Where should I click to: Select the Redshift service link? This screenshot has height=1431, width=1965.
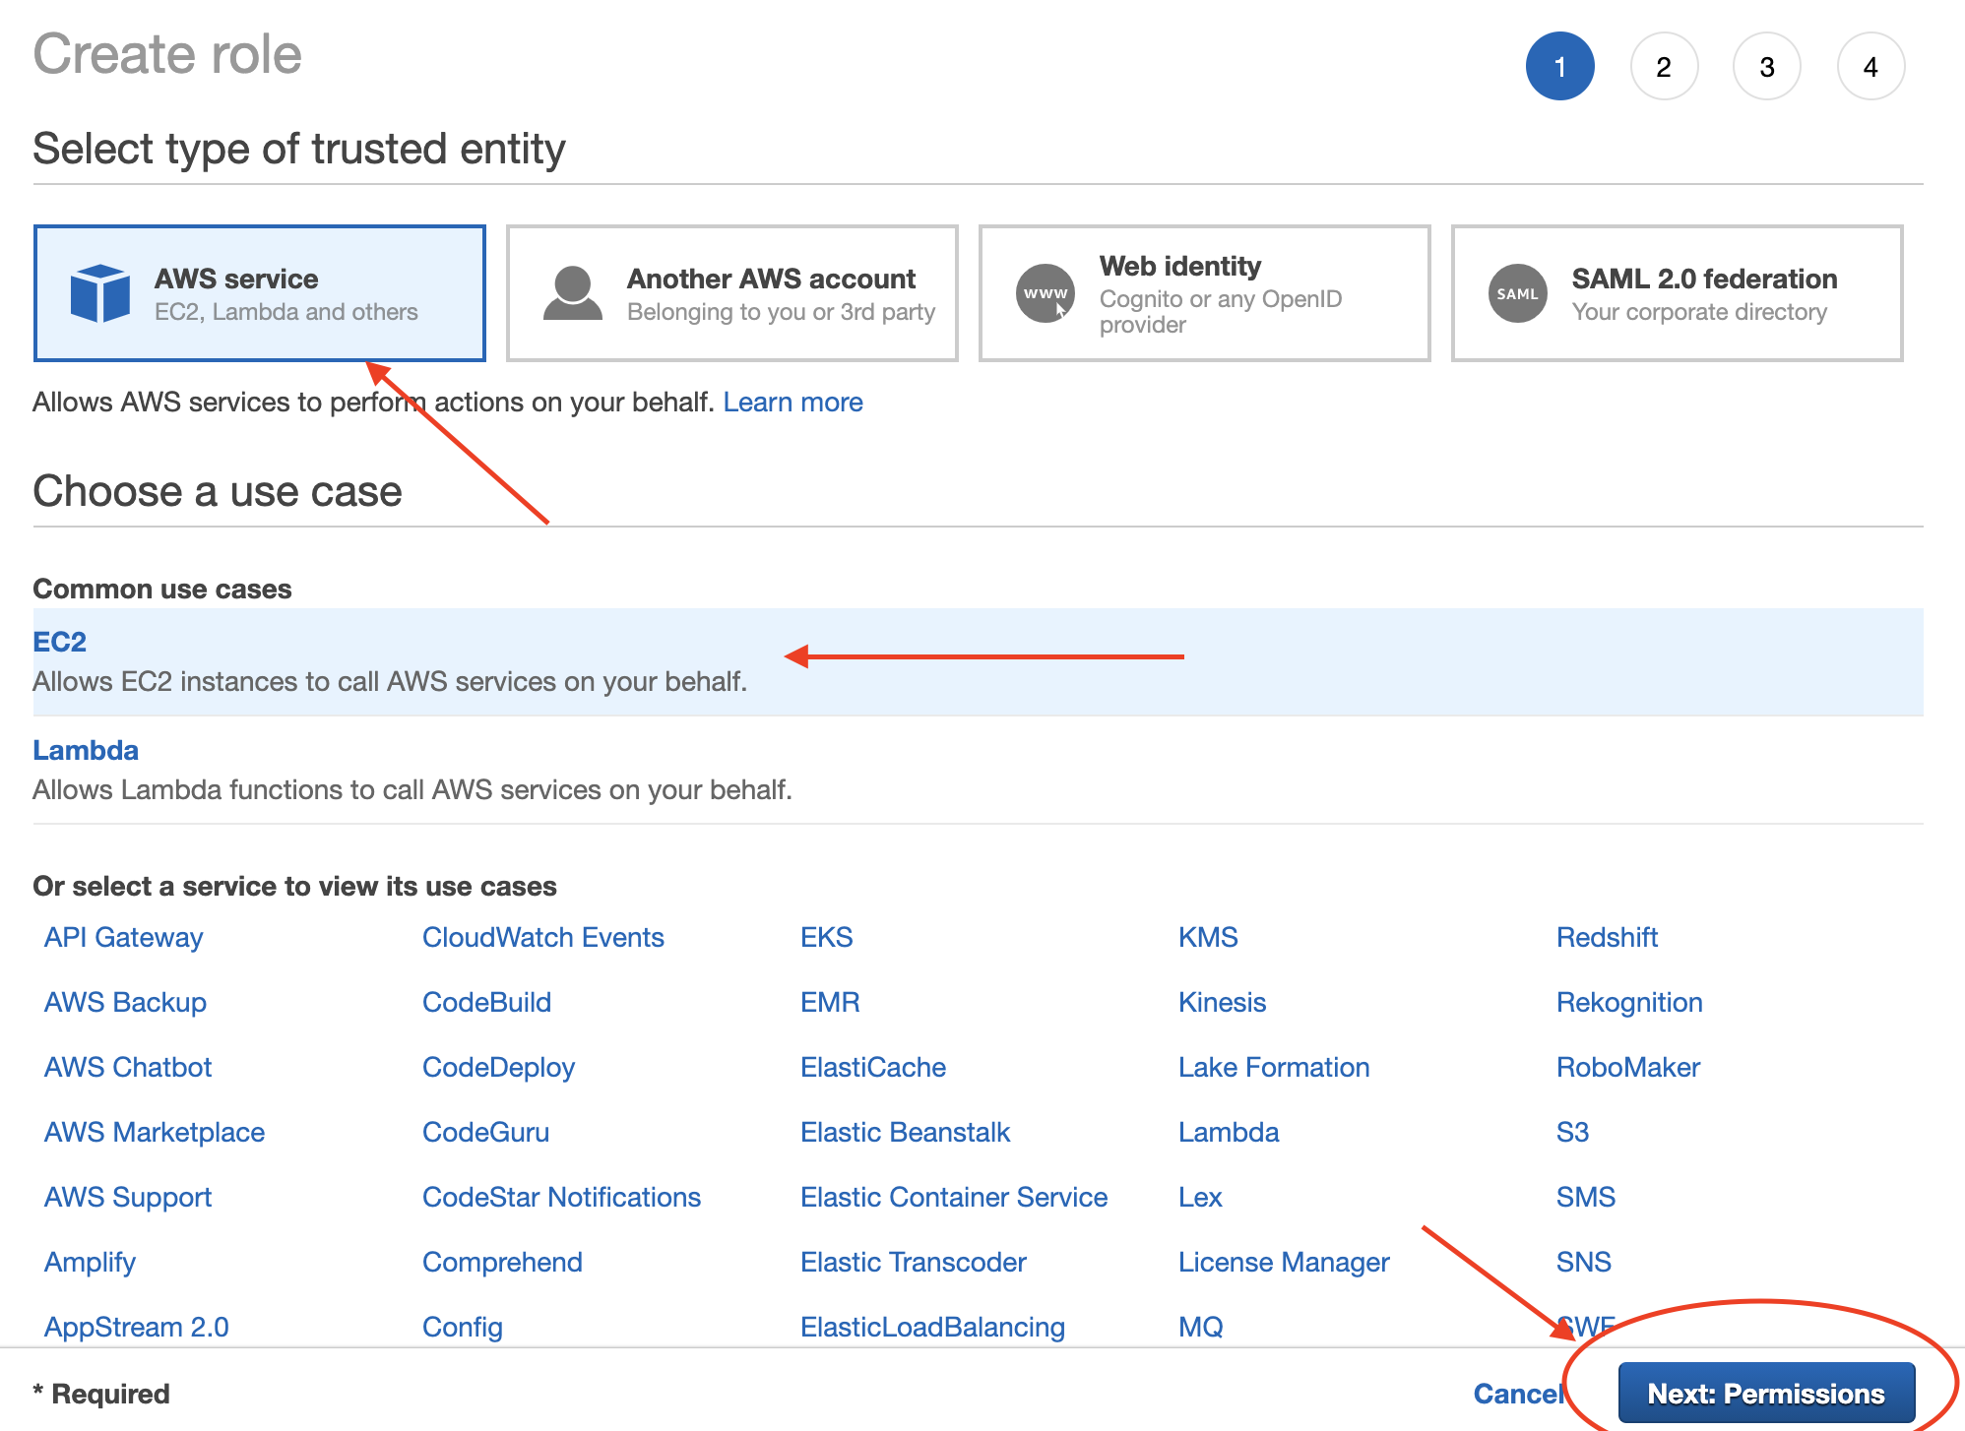coord(1607,937)
